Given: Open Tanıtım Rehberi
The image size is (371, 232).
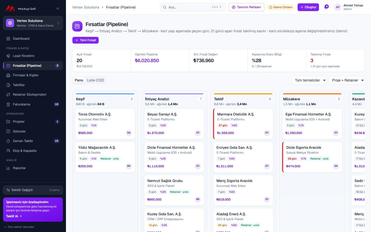Looking at the screenshot, I should coord(246,7).
